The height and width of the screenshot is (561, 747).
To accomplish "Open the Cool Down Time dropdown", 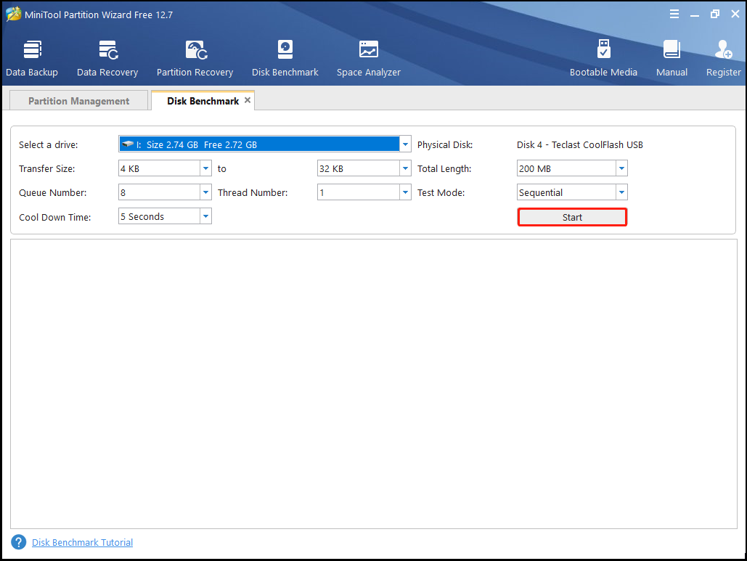I will point(205,216).
